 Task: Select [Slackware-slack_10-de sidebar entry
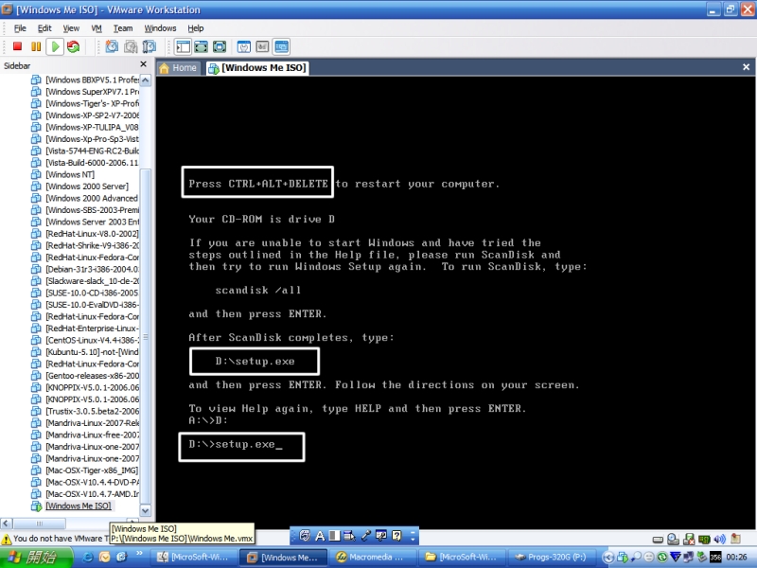pyautogui.click(x=92, y=281)
